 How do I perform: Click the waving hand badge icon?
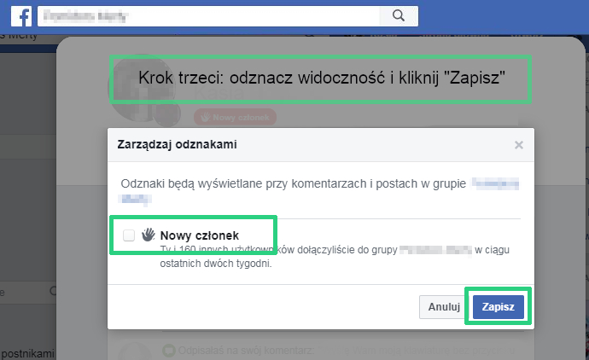(x=148, y=235)
